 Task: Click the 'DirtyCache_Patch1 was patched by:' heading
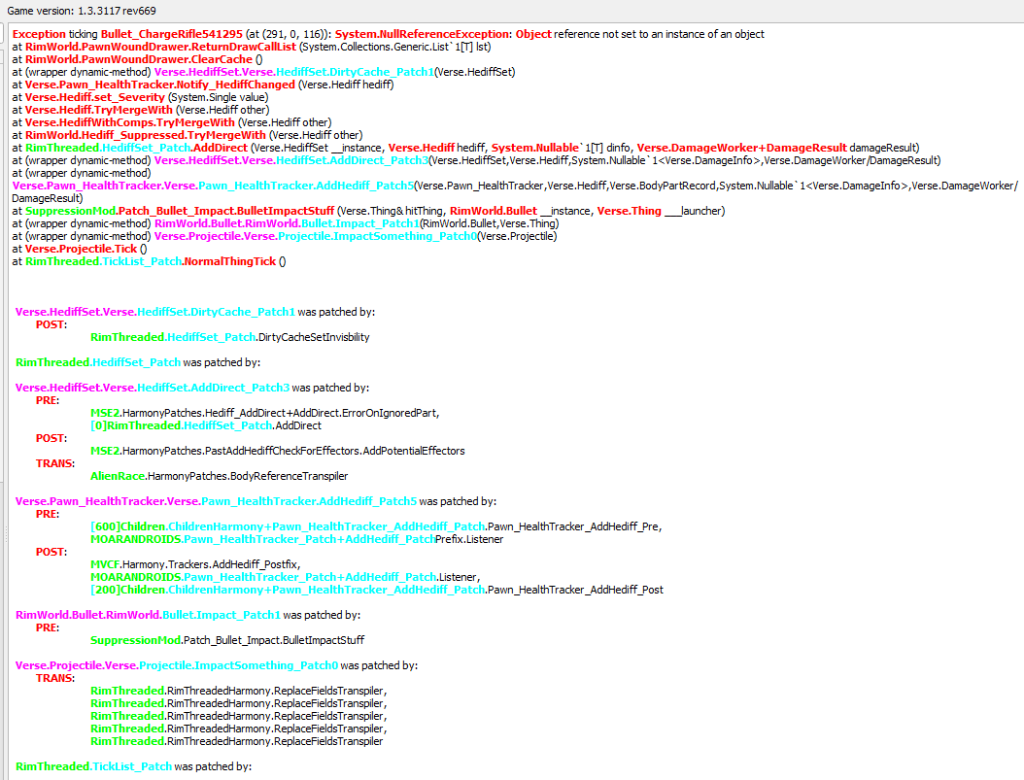[195, 312]
